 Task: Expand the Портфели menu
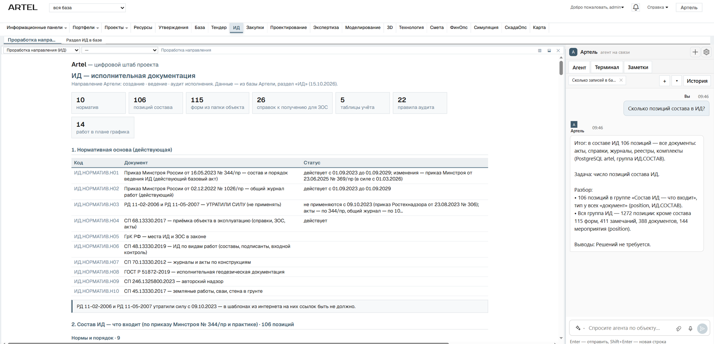(x=86, y=27)
